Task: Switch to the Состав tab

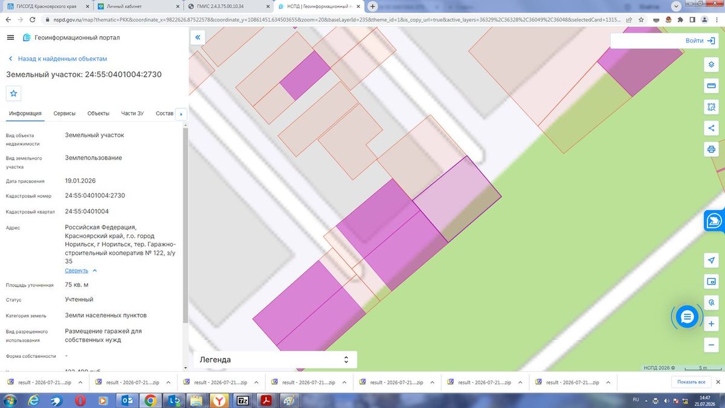Action: (x=164, y=114)
